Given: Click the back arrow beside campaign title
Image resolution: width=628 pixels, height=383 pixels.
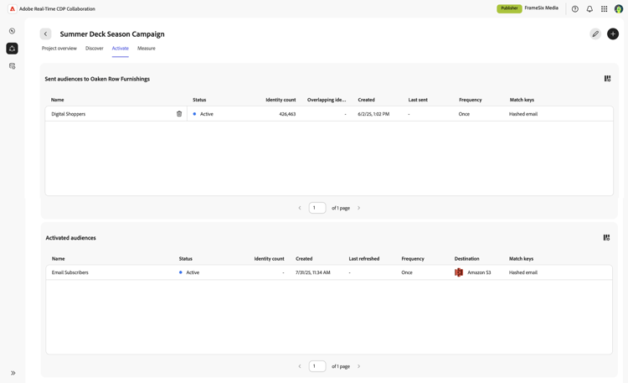Looking at the screenshot, I should coord(45,34).
